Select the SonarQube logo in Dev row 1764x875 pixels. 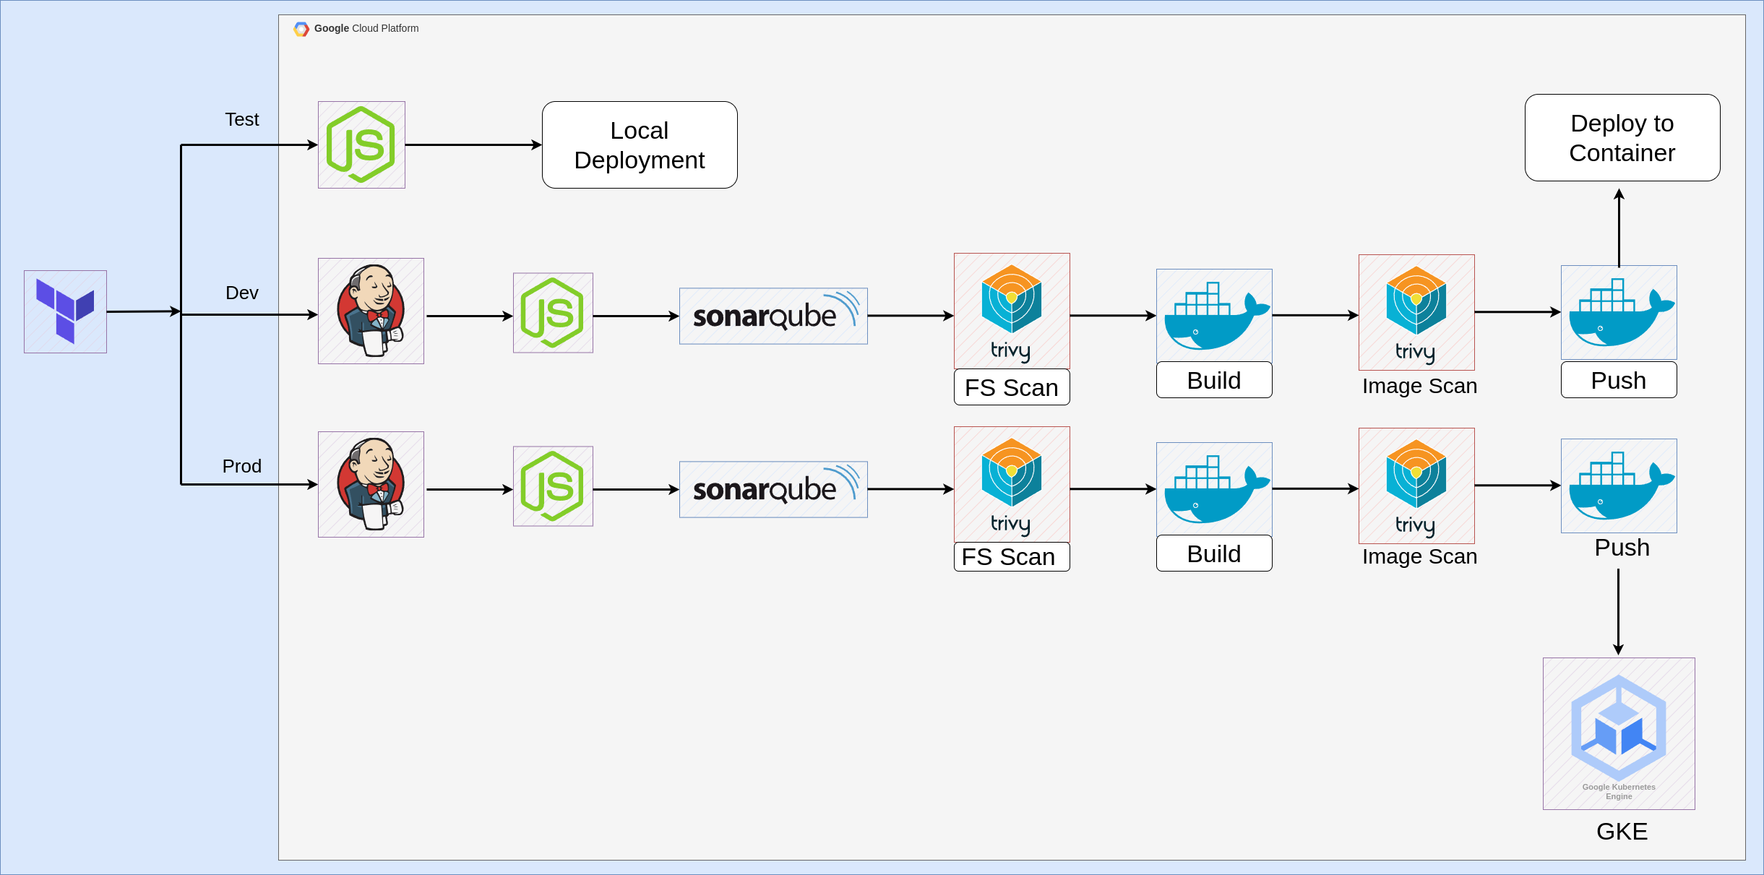tap(773, 316)
